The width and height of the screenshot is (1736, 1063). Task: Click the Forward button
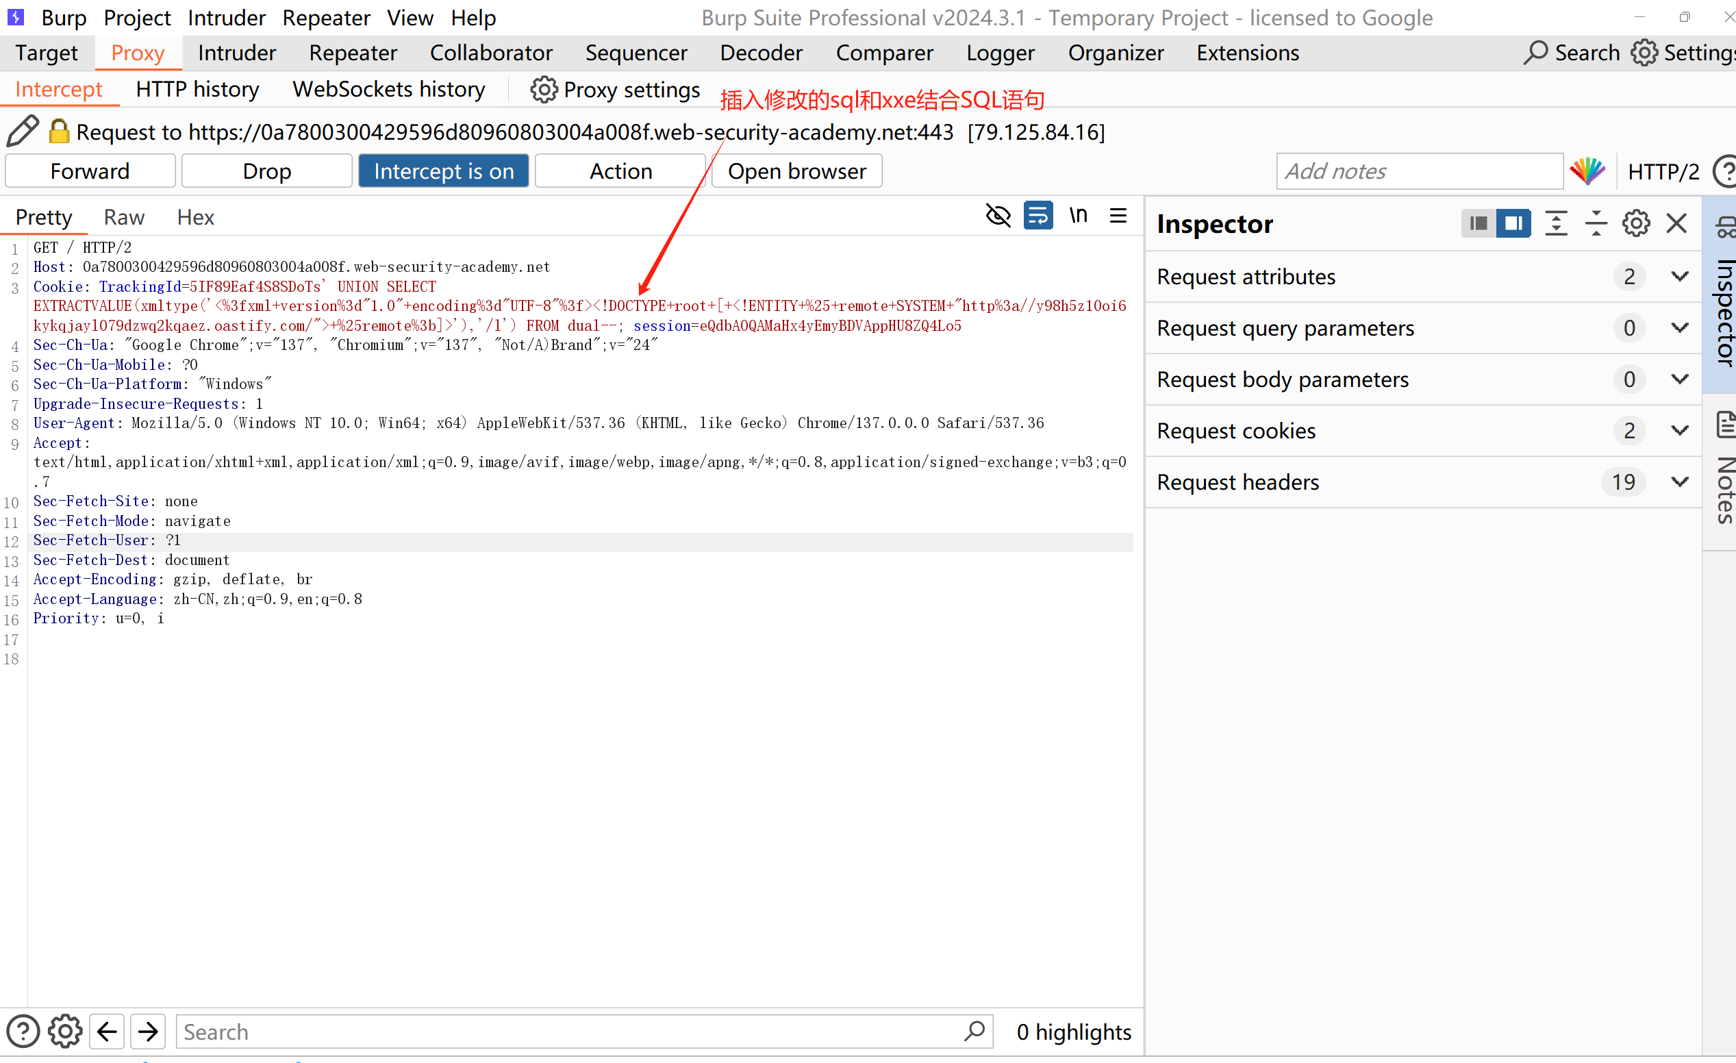coord(90,171)
